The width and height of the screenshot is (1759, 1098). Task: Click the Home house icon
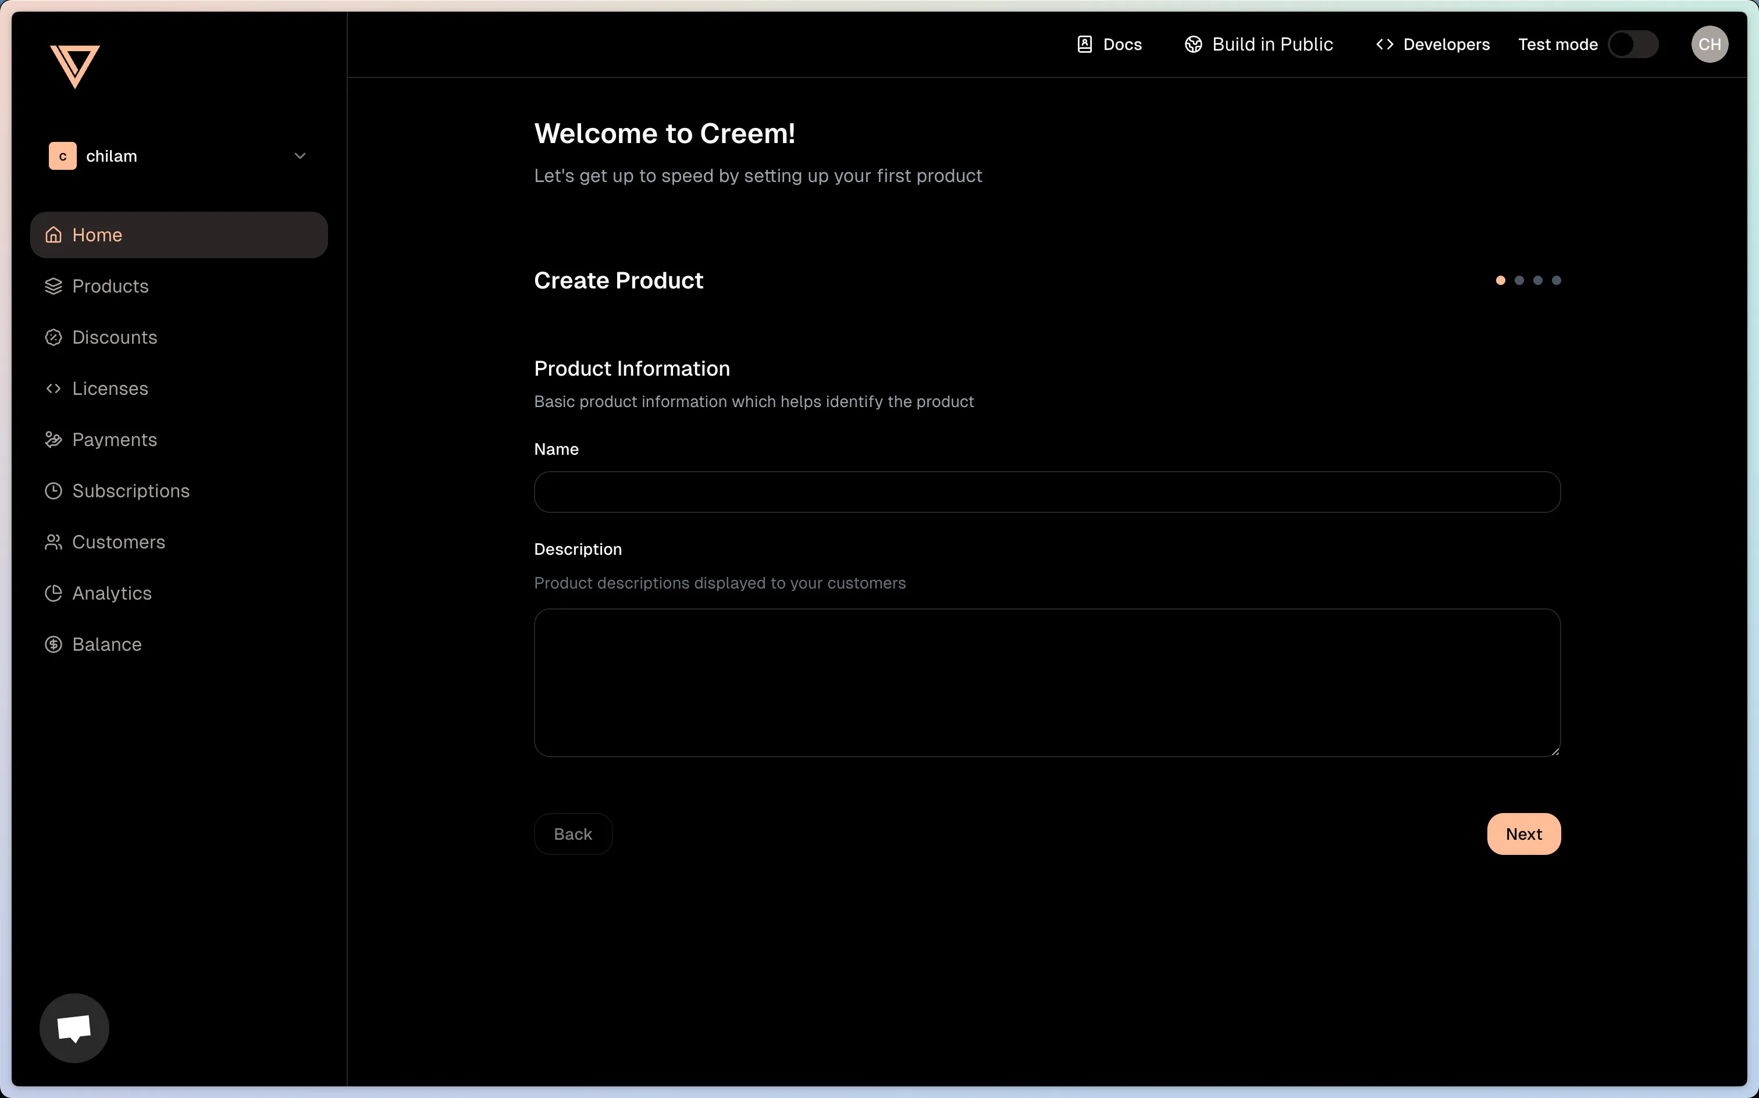point(53,234)
